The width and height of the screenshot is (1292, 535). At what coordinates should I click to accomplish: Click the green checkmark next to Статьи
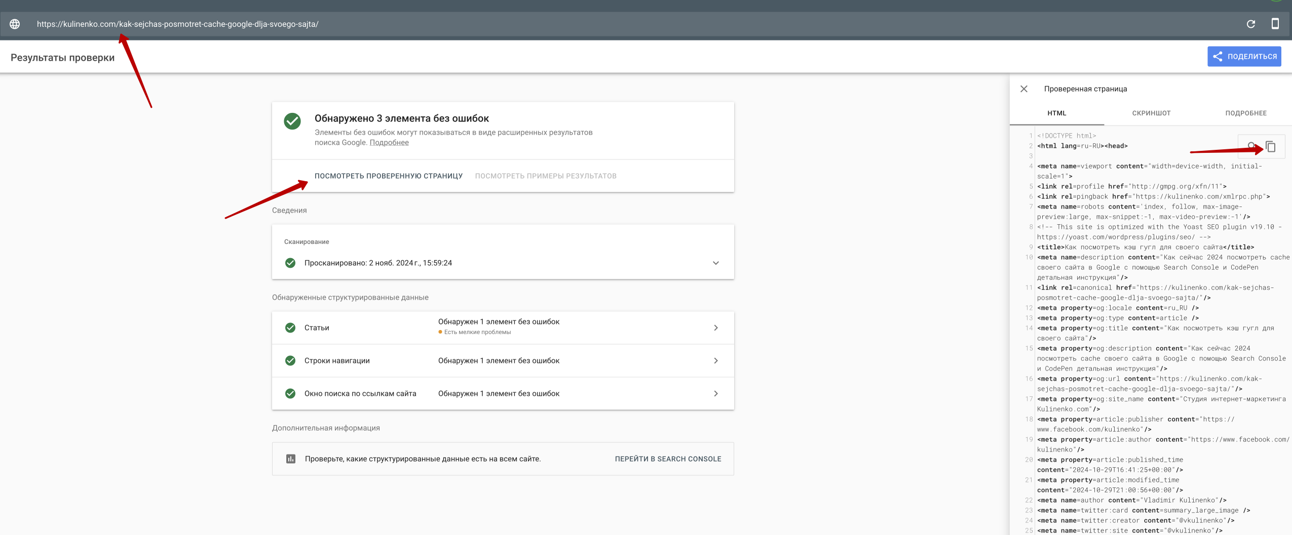[290, 327]
